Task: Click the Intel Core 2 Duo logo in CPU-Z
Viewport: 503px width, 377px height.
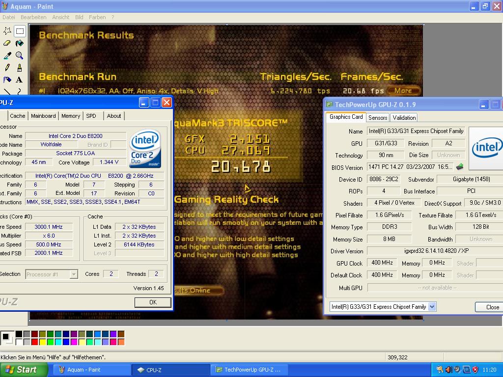Action: tap(145, 148)
